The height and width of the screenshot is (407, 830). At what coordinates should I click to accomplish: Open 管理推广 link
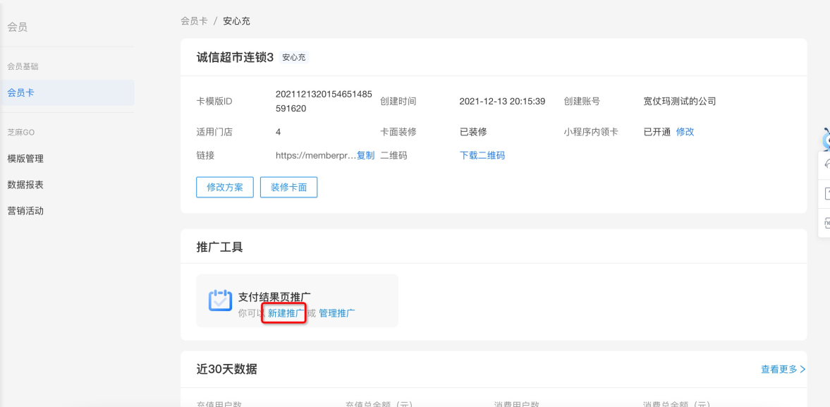click(337, 313)
